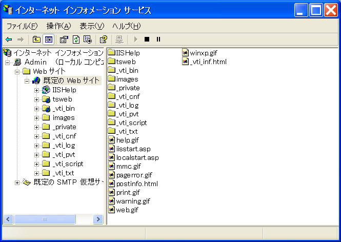Expand the _vti_bin tree node
341x242 pixels.
[37, 108]
